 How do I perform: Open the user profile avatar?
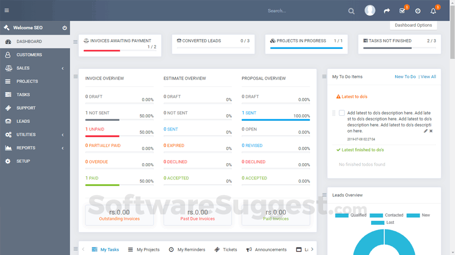click(370, 11)
